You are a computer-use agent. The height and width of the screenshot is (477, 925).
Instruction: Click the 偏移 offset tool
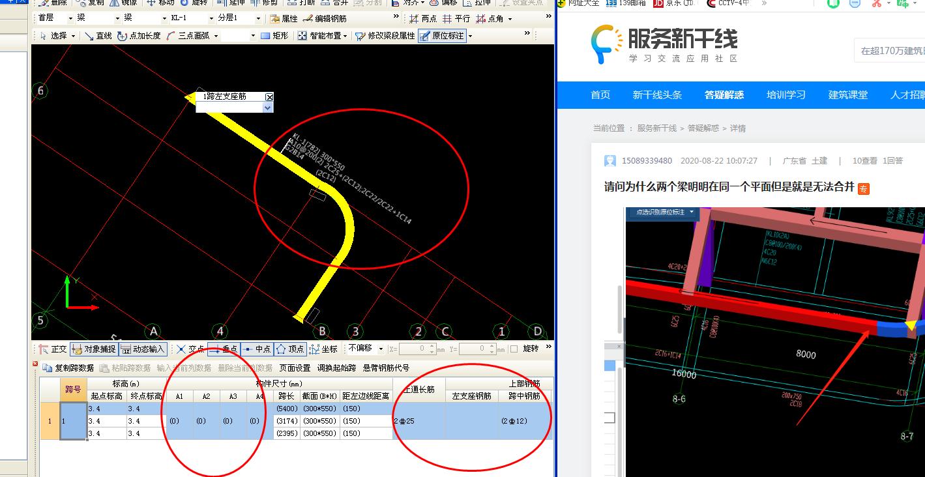tap(443, 3)
